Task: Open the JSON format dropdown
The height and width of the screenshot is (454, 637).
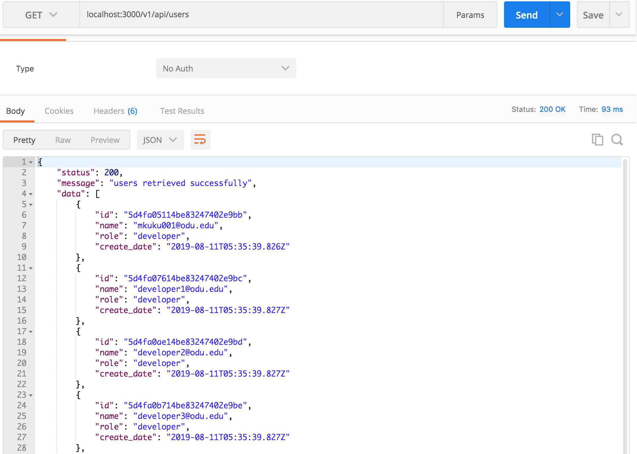Action: 160,140
